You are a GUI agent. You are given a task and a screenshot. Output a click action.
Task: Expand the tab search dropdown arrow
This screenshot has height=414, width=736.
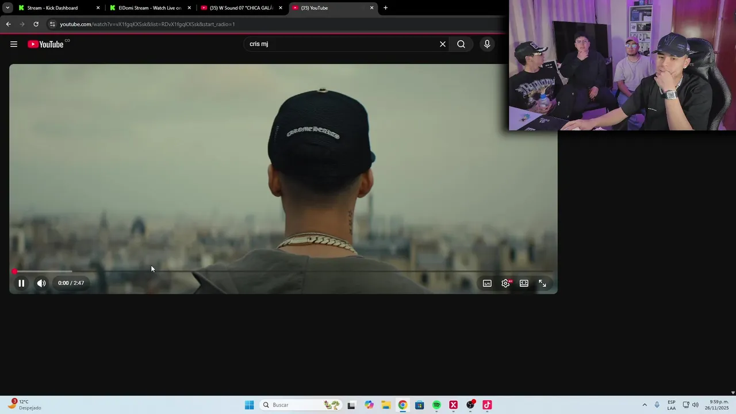tap(7, 8)
